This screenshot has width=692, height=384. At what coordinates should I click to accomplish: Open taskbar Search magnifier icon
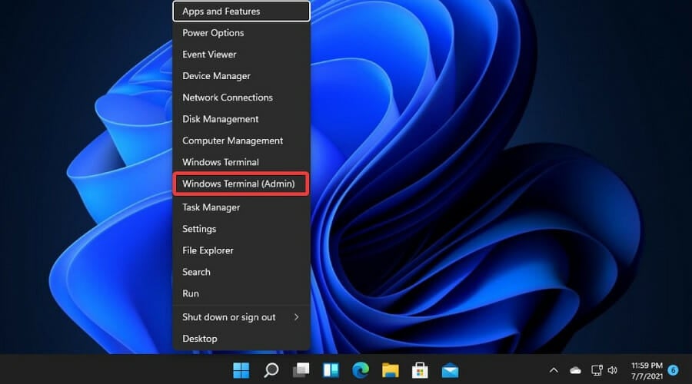(271, 369)
